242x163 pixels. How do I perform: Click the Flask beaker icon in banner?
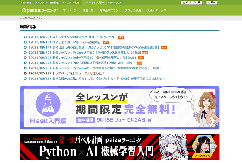click(x=48, y=104)
